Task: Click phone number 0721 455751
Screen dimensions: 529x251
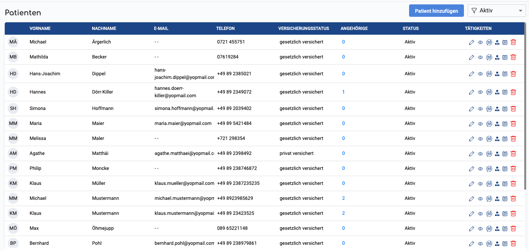Action: click(x=231, y=42)
